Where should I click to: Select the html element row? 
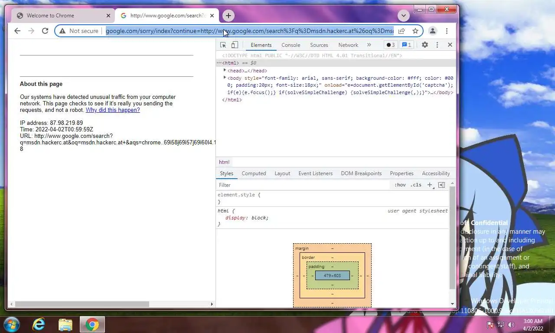336,63
